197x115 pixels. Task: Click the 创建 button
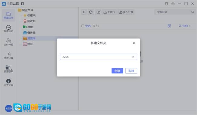pos(117,71)
